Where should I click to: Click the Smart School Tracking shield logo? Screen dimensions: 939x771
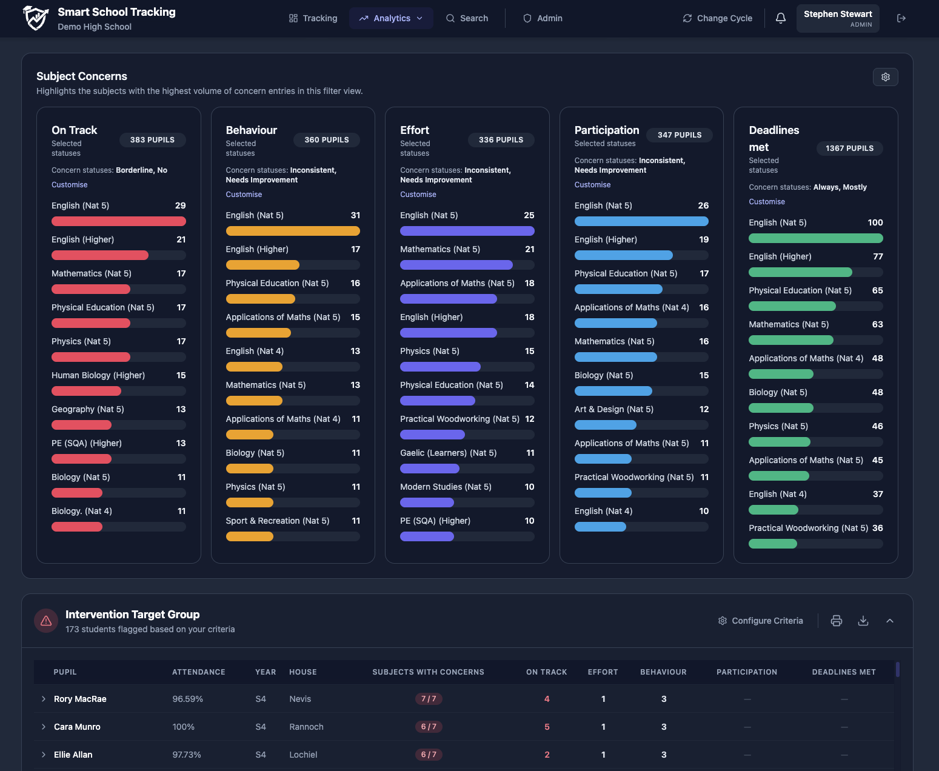tap(35, 18)
